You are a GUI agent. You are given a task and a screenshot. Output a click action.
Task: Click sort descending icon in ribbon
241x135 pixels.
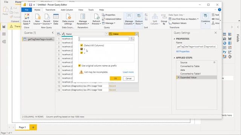coord(146,19)
